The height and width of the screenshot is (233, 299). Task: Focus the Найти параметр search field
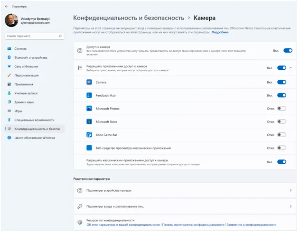[35, 36]
